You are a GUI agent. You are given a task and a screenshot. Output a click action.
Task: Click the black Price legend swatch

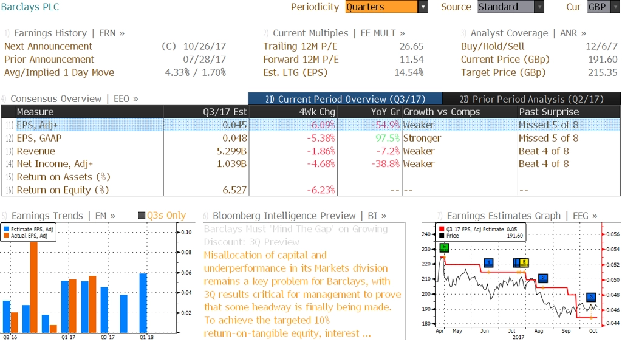coord(442,236)
